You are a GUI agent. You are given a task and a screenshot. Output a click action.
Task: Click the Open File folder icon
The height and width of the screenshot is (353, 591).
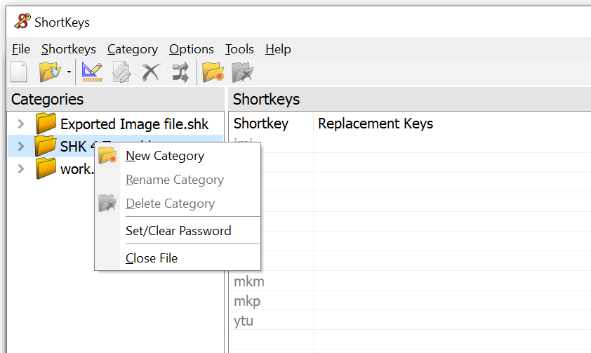[49, 72]
